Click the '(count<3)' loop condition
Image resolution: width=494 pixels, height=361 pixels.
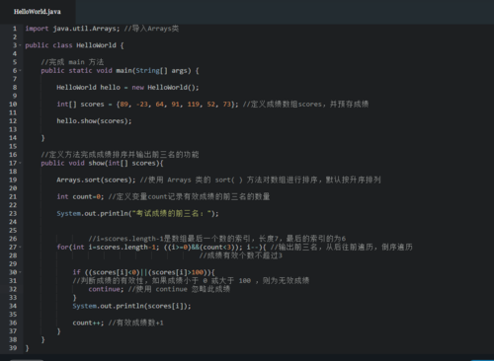[218, 248]
